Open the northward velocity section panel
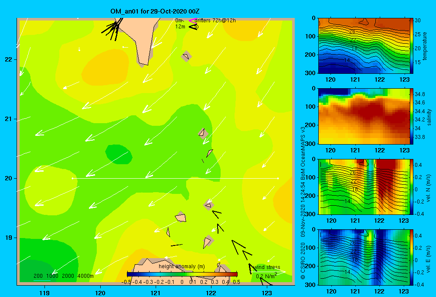This screenshot has height=297, width=436. click(364, 187)
